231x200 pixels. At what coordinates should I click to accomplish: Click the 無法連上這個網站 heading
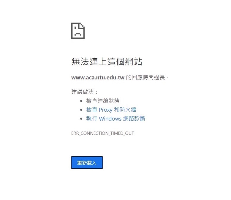[x=107, y=61]
